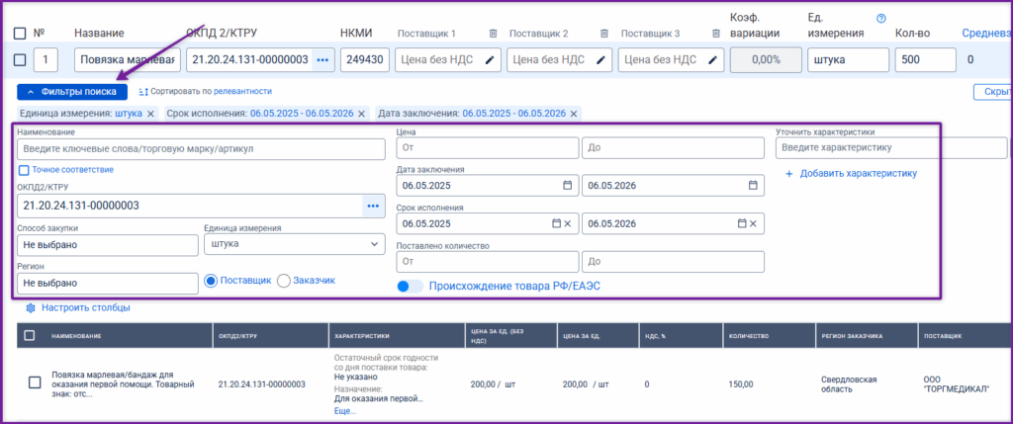Image resolution: width=1013 pixels, height=424 pixels.
Task: Click the row number field with 1
Action: [x=46, y=60]
